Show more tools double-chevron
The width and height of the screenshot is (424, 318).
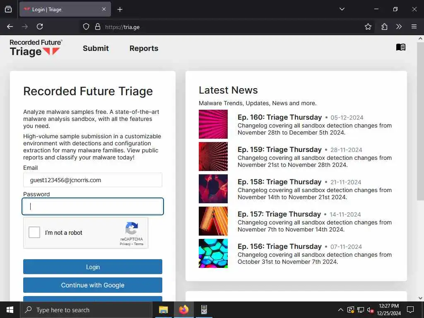(399, 26)
